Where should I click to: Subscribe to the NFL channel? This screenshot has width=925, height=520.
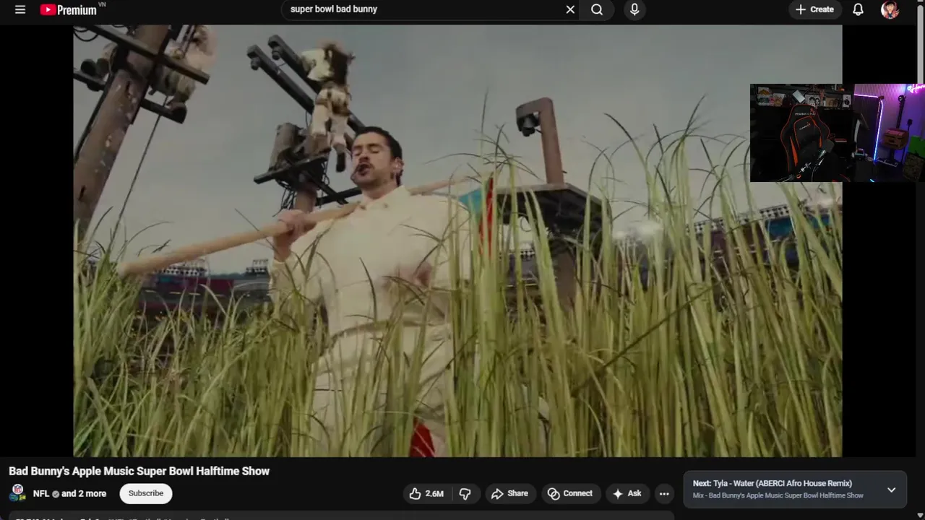click(146, 493)
